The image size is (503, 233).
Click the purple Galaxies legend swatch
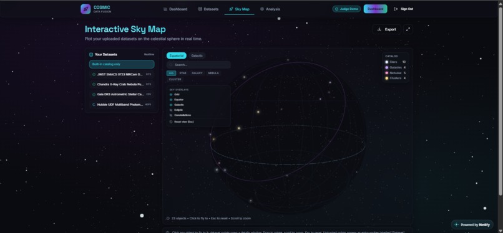(386, 67)
